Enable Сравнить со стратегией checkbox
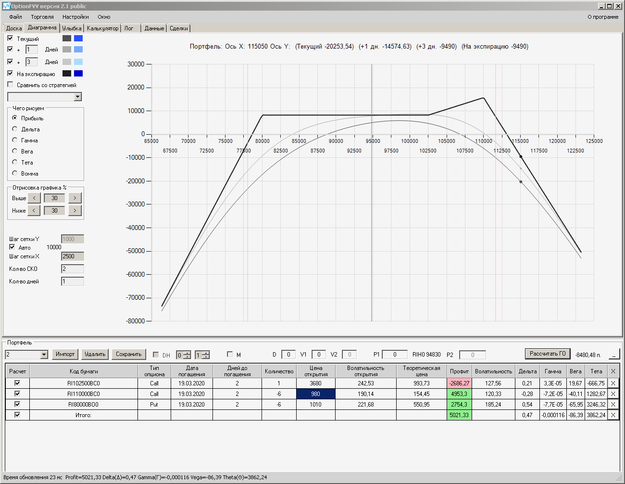This screenshot has height=484, width=625. [x=10, y=85]
